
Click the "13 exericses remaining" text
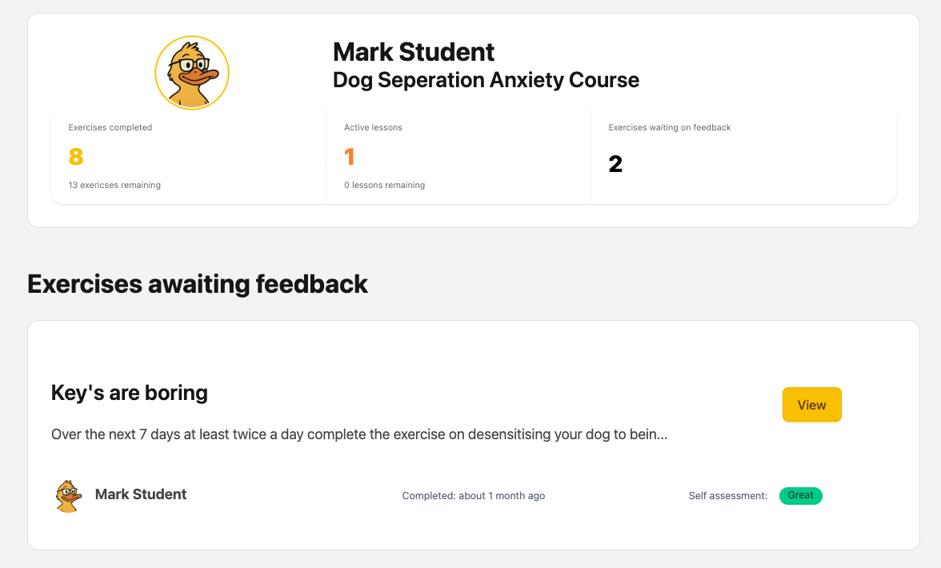point(114,185)
